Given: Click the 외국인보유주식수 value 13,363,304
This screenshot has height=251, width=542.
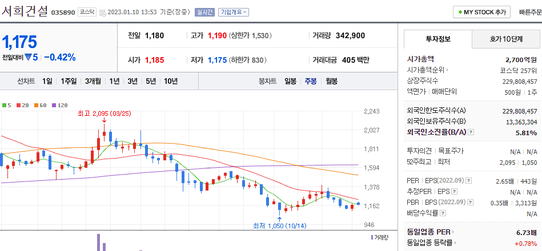Looking at the screenshot, I should point(521,122).
